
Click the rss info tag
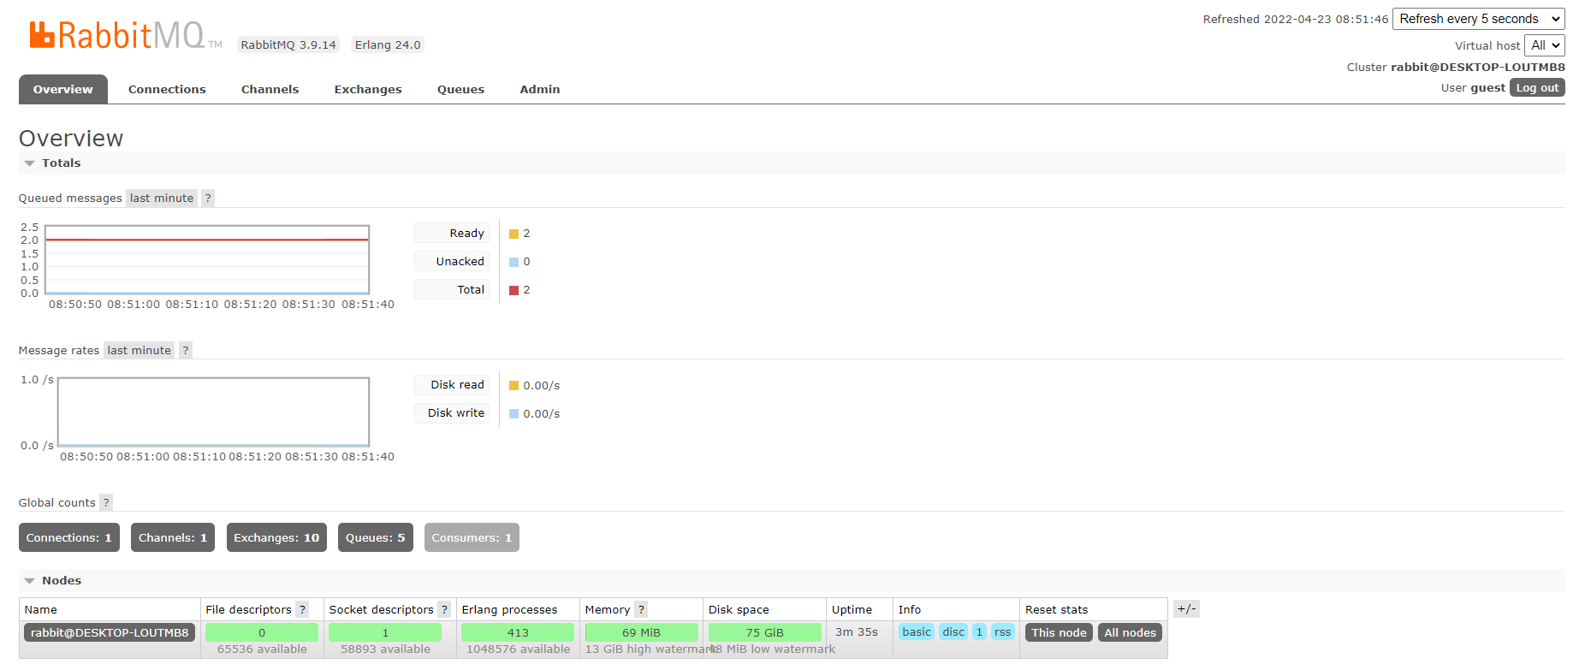coord(1002,631)
